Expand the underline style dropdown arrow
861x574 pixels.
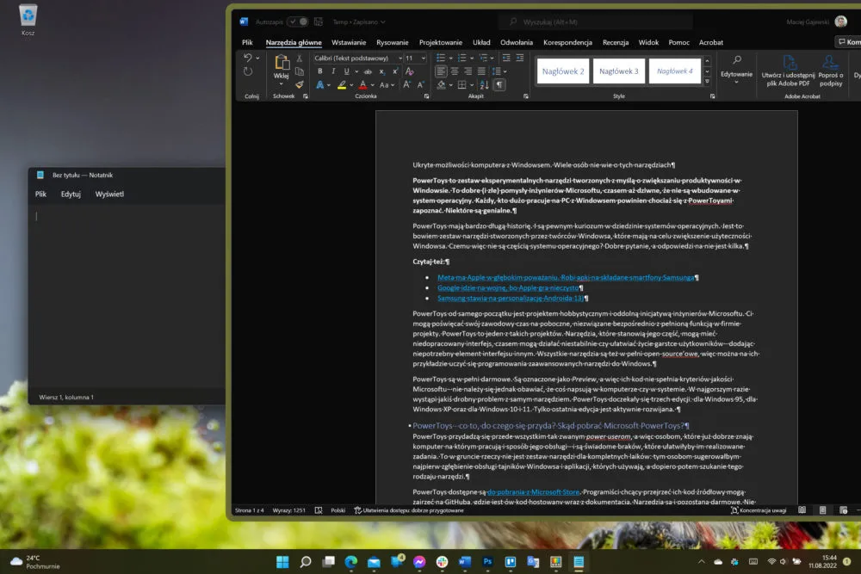[x=356, y=71]
